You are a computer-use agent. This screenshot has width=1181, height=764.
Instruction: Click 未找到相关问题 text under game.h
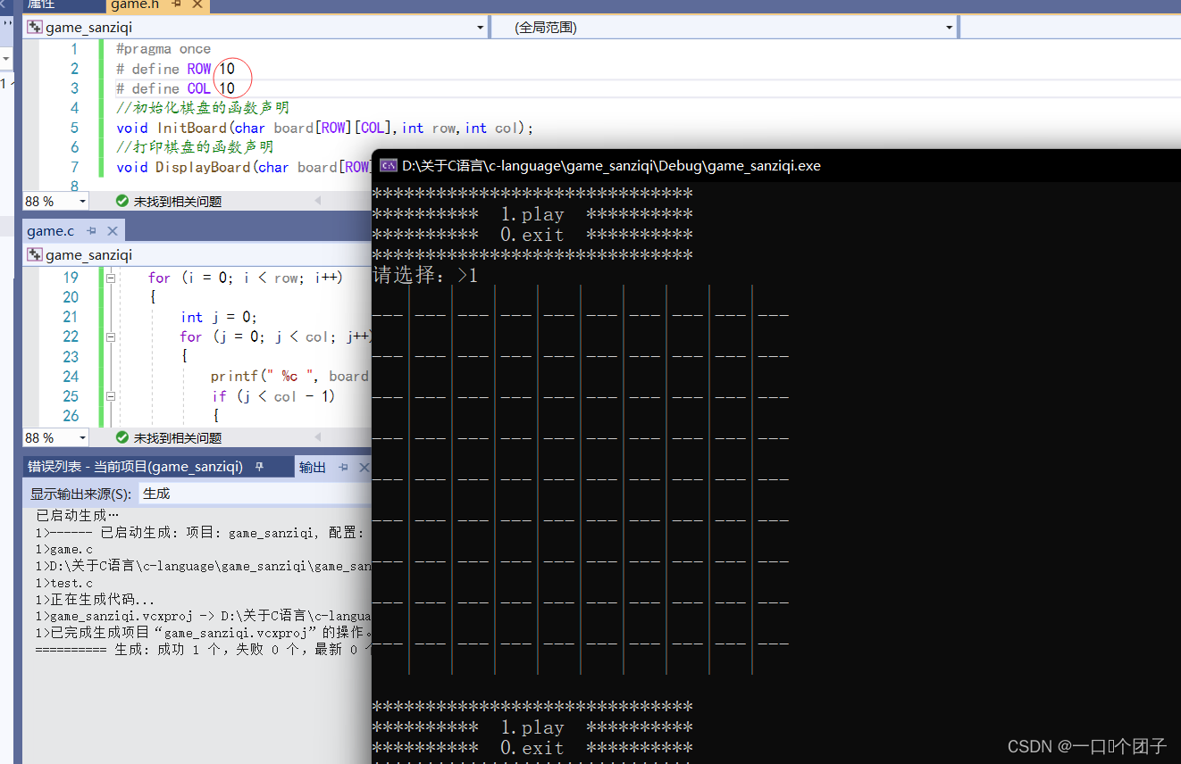coord(178,202)
